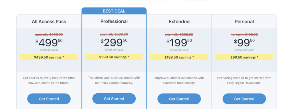Select the Extended plan heading
This screenshot has height=109, width=293.
coord(179,22)
